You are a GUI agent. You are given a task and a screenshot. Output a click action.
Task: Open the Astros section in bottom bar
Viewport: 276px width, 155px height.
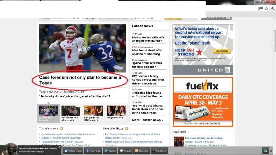tap(126, 151)
